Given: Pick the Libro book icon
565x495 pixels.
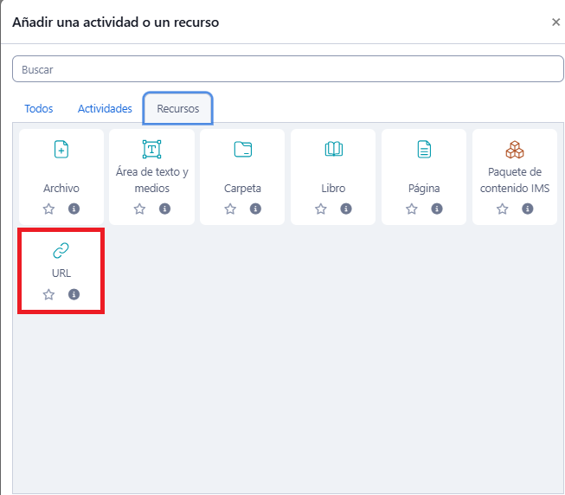Looking at the screenshot, I should [333, 150].
